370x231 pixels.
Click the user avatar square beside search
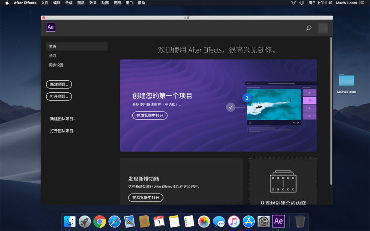323,28
